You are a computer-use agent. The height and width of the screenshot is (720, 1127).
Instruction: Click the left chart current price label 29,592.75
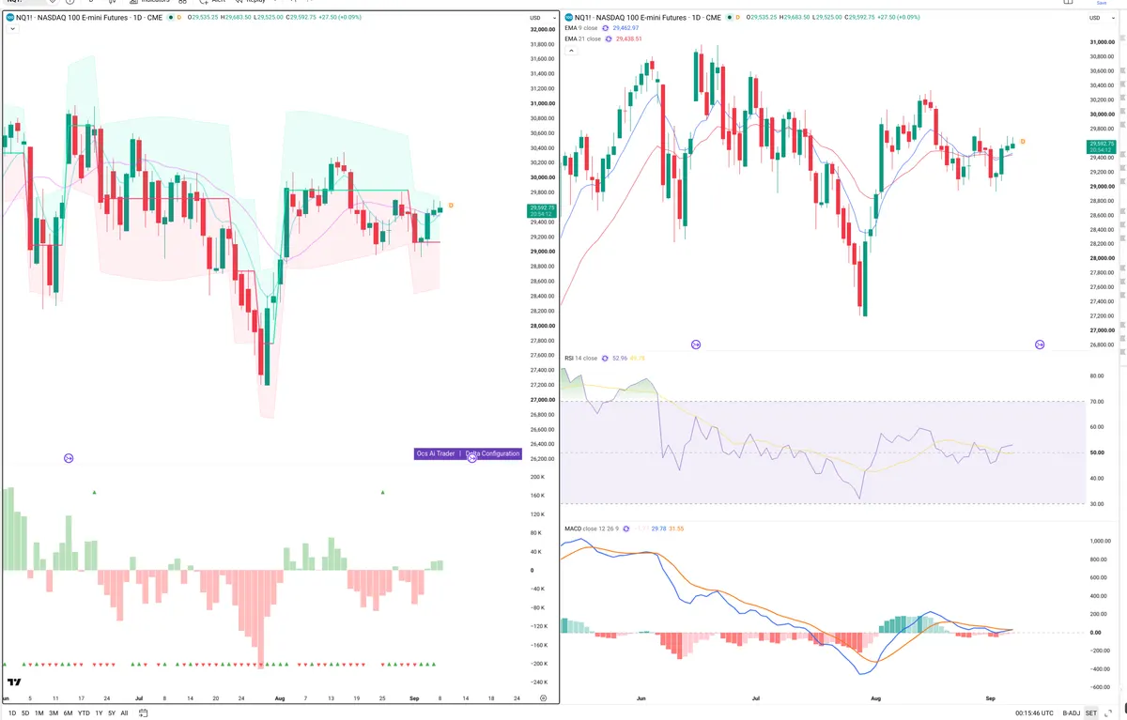tap(543, 212)
